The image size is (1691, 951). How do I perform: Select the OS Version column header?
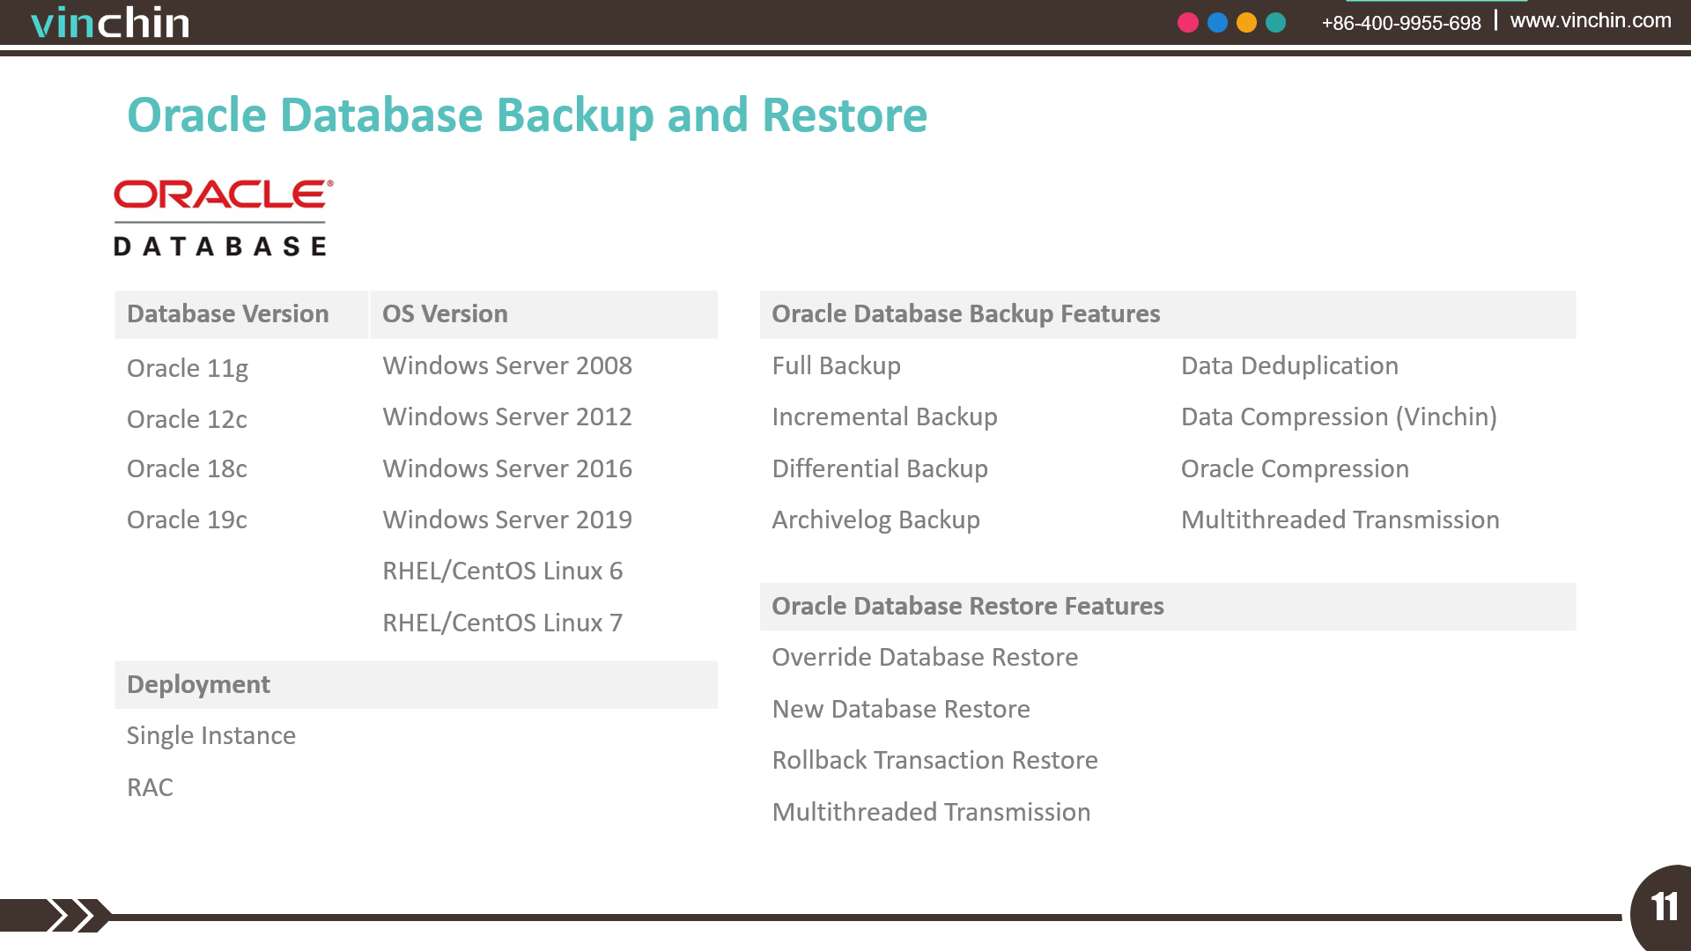tap(543, 314)
